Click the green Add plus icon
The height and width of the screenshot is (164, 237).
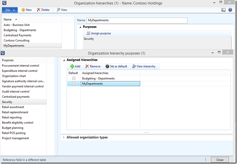pos(72,66)
